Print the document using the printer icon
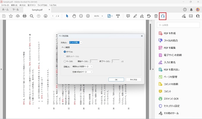 [25, 16]
